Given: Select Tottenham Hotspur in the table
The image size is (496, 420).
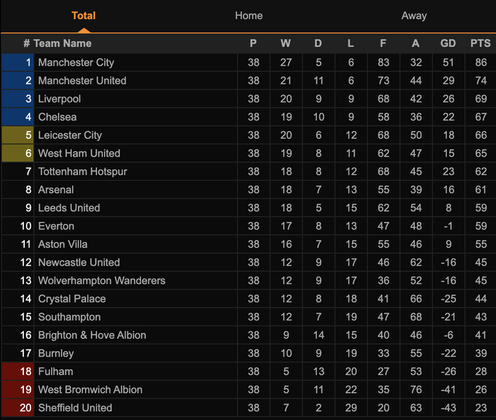Looking at the screenshot, I should tap(82, 171).
